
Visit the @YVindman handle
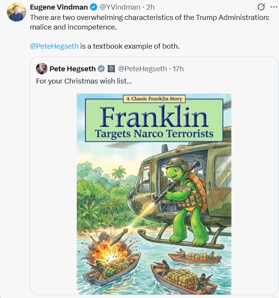(x=120, y=7)
